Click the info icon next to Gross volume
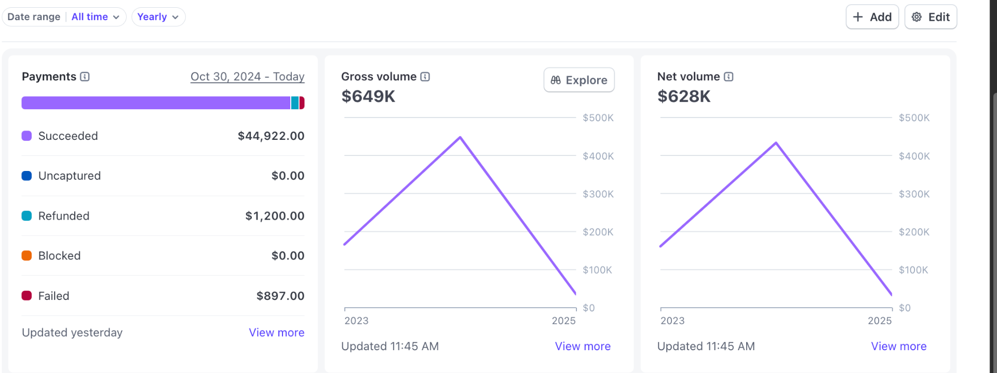Screen dimensions: 997x373 coord(425,76)
